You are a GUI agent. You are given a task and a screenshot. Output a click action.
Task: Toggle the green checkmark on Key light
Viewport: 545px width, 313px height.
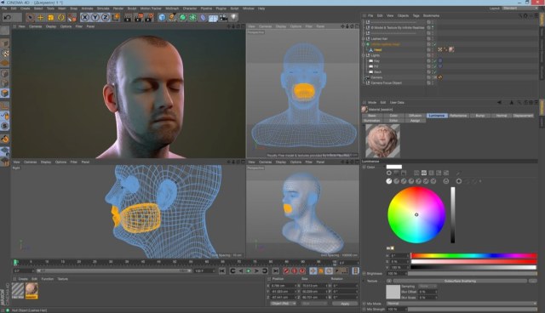click(x=434, y=60)
